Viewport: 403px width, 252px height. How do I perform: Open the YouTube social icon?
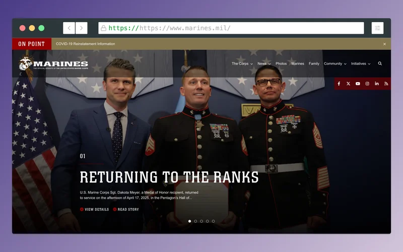click(358, 84)
